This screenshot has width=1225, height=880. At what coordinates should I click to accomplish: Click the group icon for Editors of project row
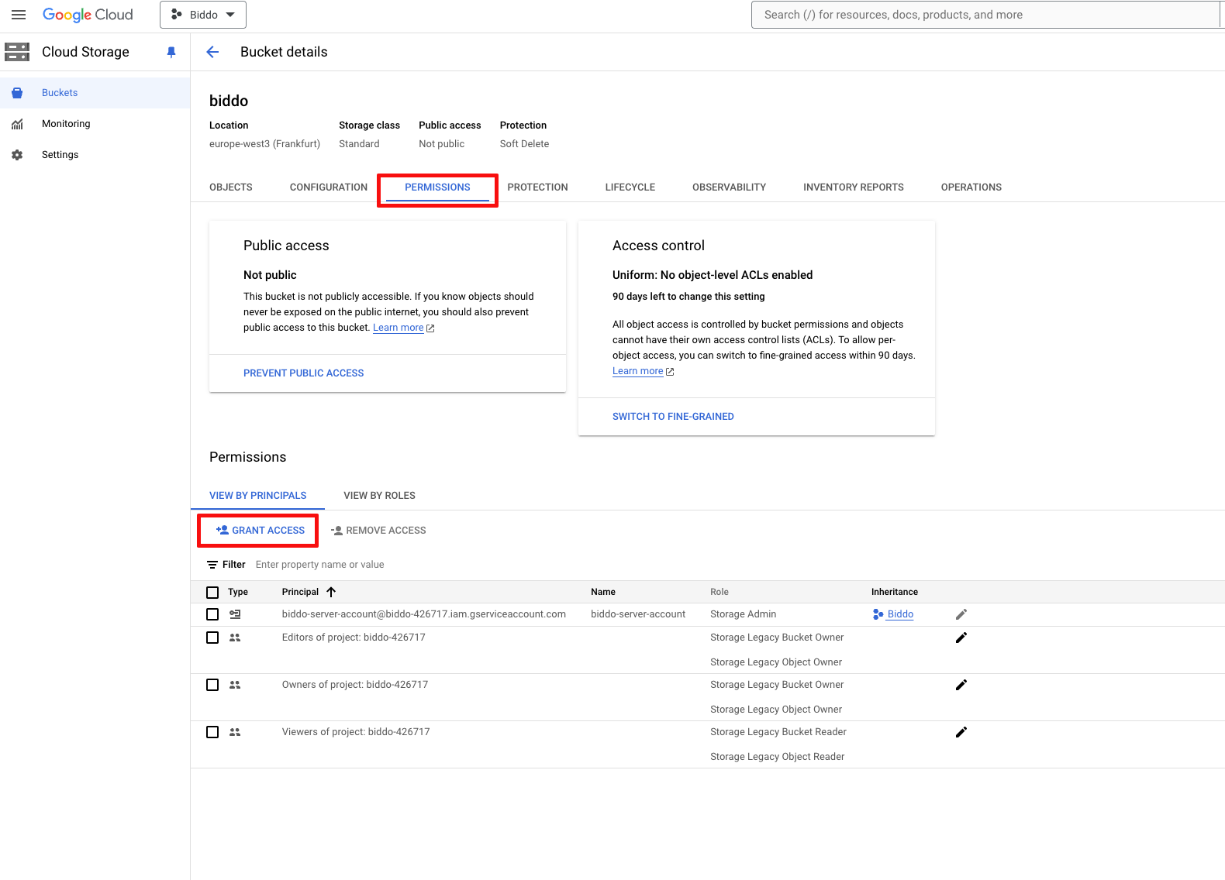click(x=235, y=638)
